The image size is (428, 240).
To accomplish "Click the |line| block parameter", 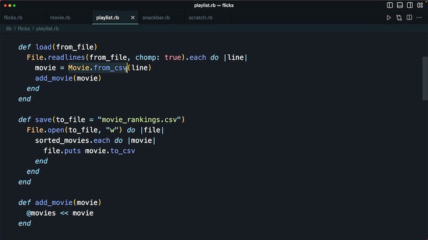I will [235, 57].
